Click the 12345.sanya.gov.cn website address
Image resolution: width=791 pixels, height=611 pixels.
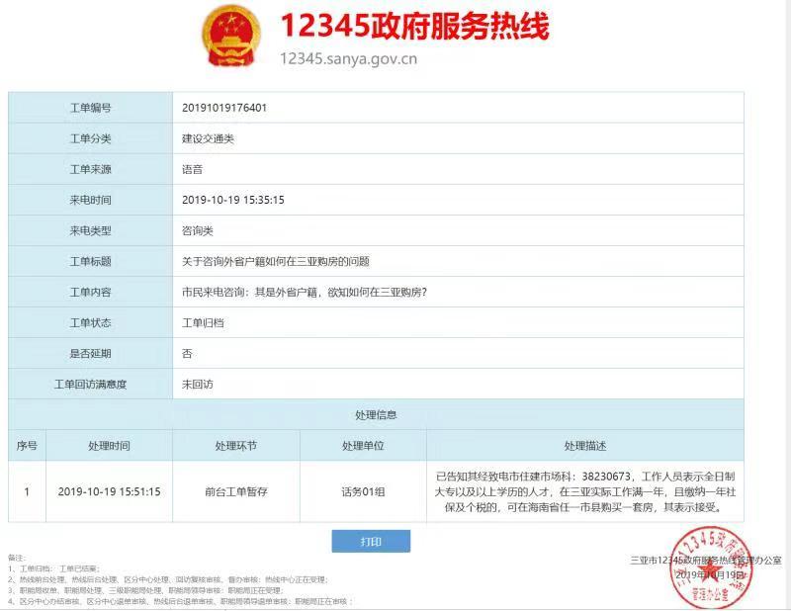348,58
